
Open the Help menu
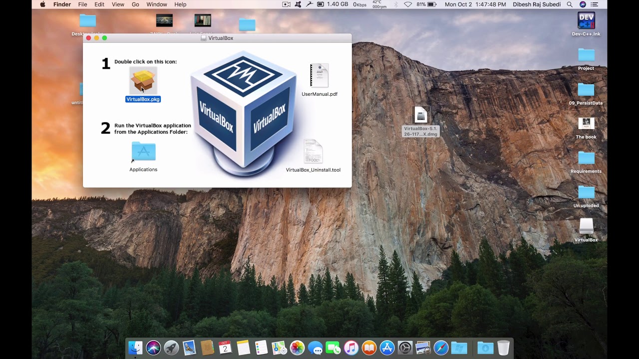[x=180, y=4]
